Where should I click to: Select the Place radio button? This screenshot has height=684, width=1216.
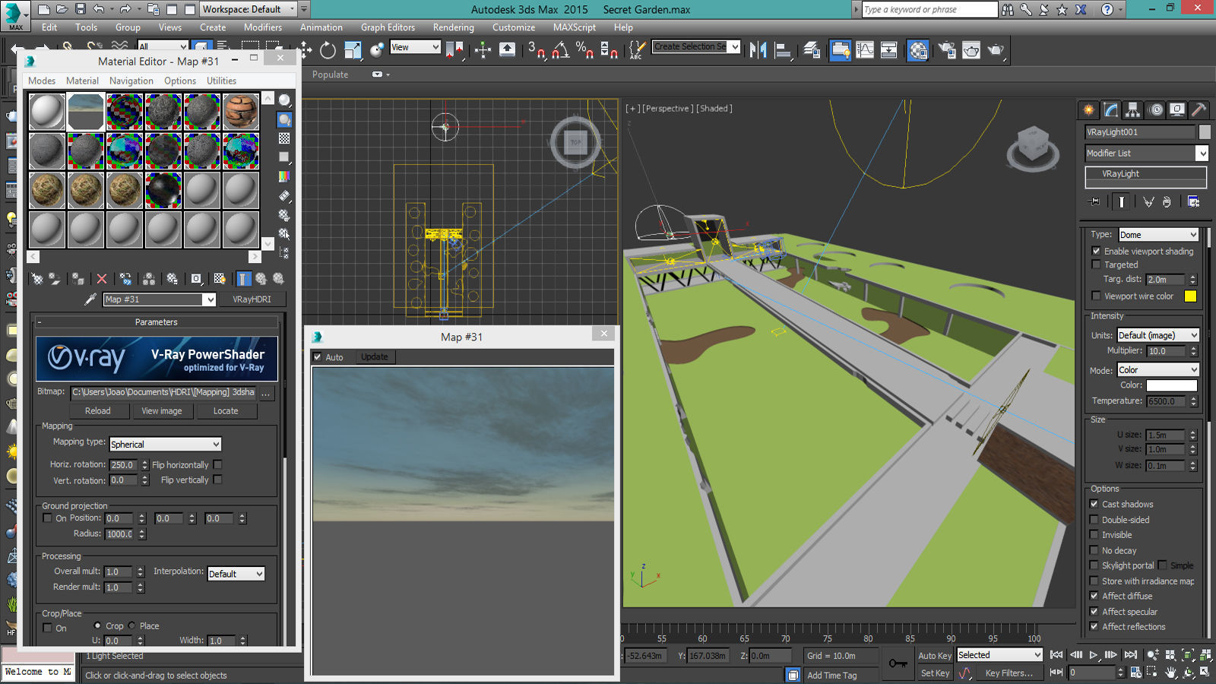tap(132, 626)
